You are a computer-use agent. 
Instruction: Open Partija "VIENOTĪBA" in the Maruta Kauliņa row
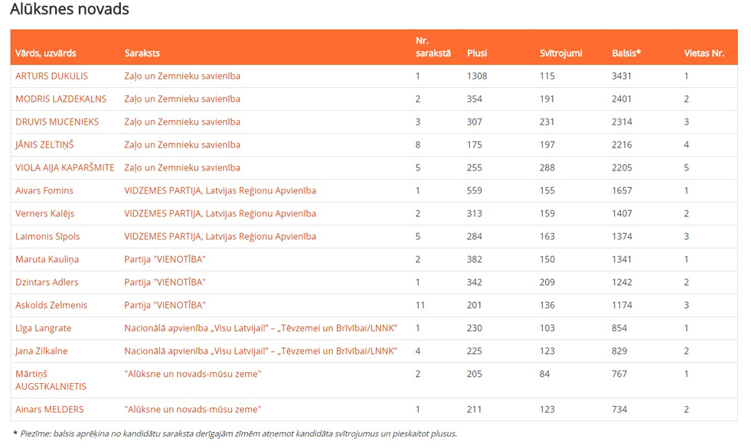[165, 260]
